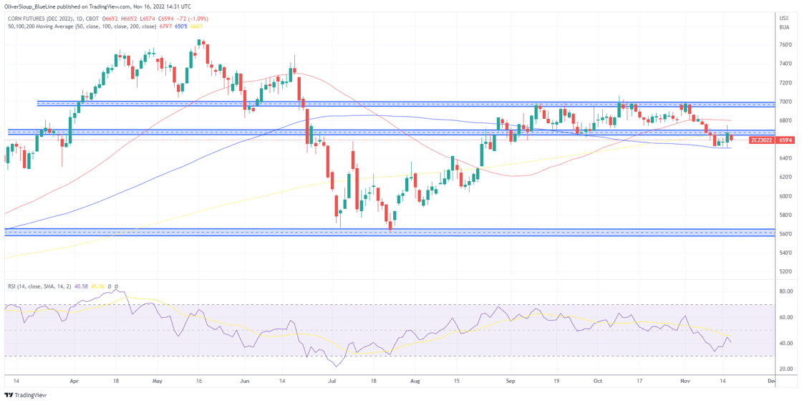This screenshot has width=802, height=403.
Task: Click the 700'0 price axis label
Action: (786, 102)
